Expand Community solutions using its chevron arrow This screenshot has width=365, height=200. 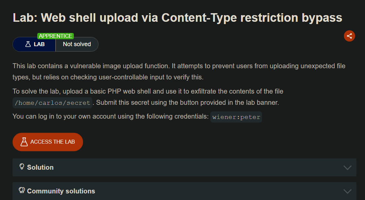pyautogui.click(x=347, y=191)
